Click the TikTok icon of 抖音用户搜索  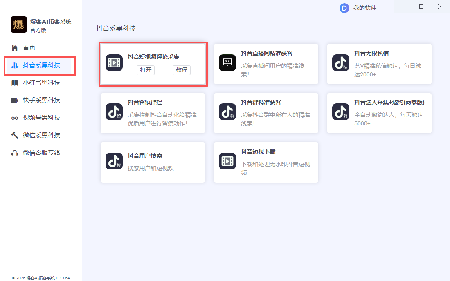tap(114, 161)
